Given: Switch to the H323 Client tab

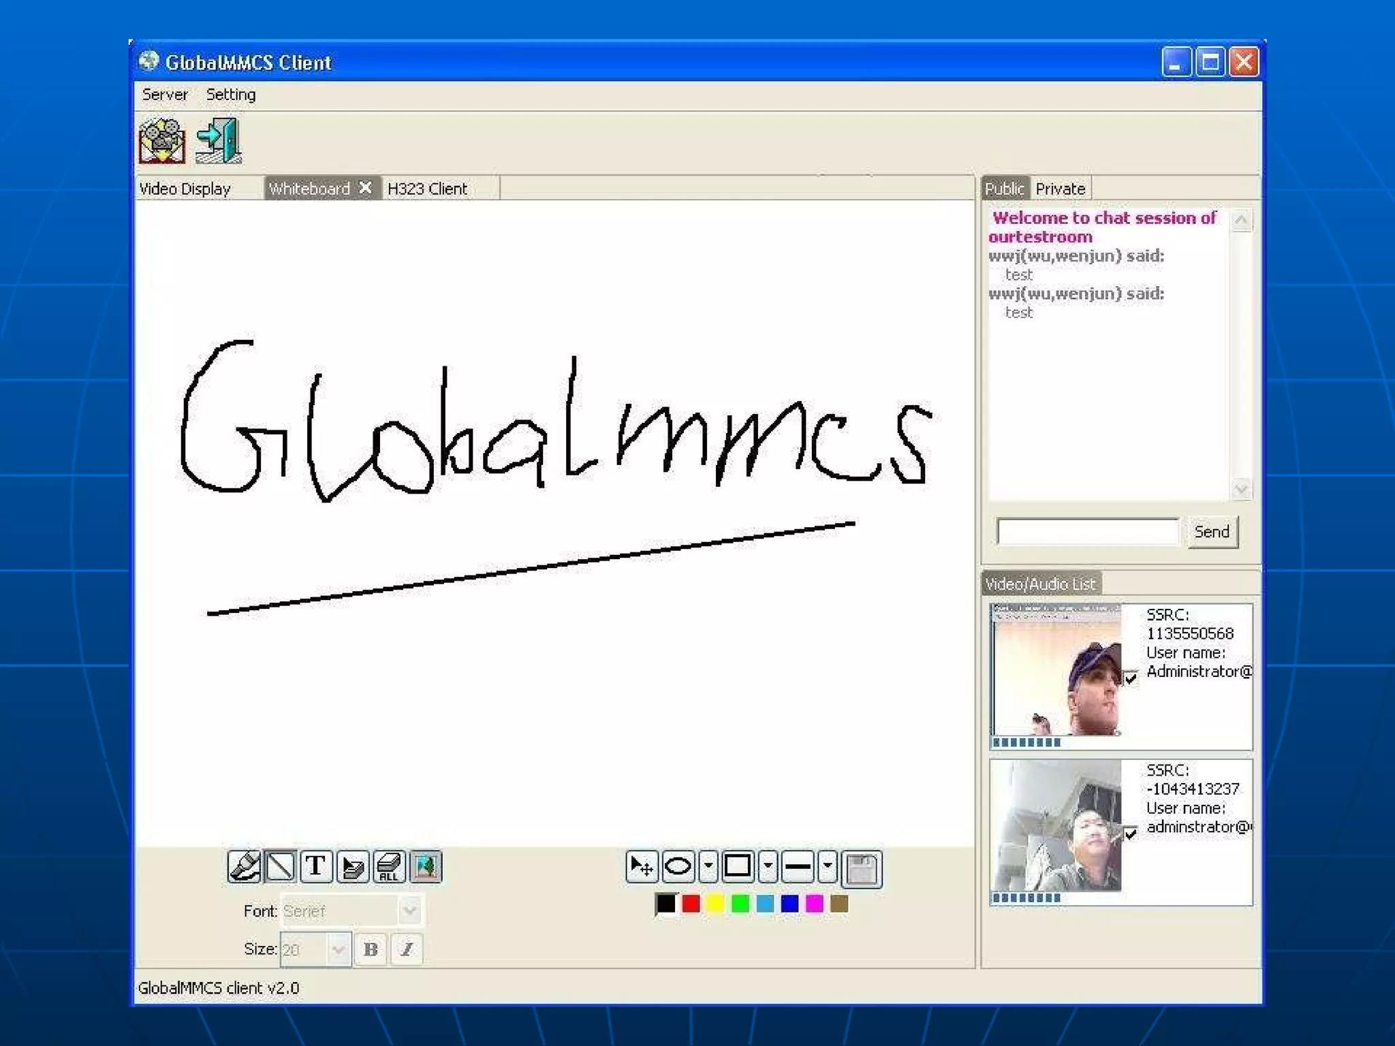Looking at the screenshot, I should (427, 189).
